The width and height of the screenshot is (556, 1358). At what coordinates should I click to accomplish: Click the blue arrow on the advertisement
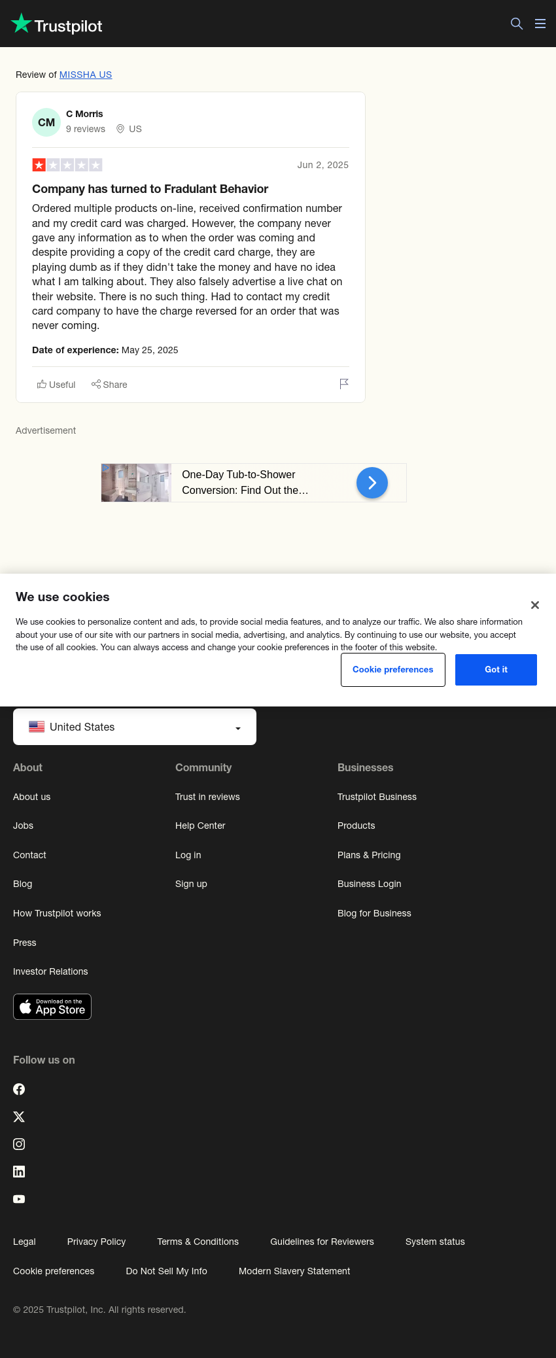(x=372, y=483)
